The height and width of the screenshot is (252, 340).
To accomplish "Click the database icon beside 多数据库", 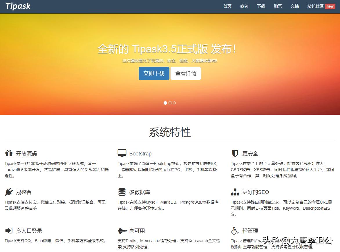I will tap(122, 192).
